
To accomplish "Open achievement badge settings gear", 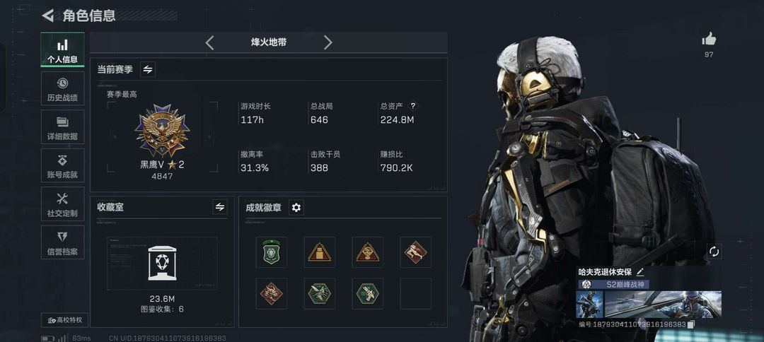I will point(296,208).
